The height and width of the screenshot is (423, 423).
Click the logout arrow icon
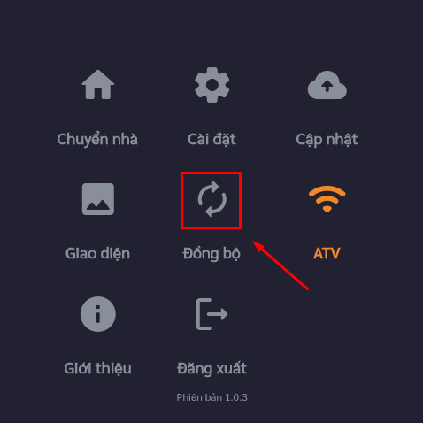[x=211, y=314]
